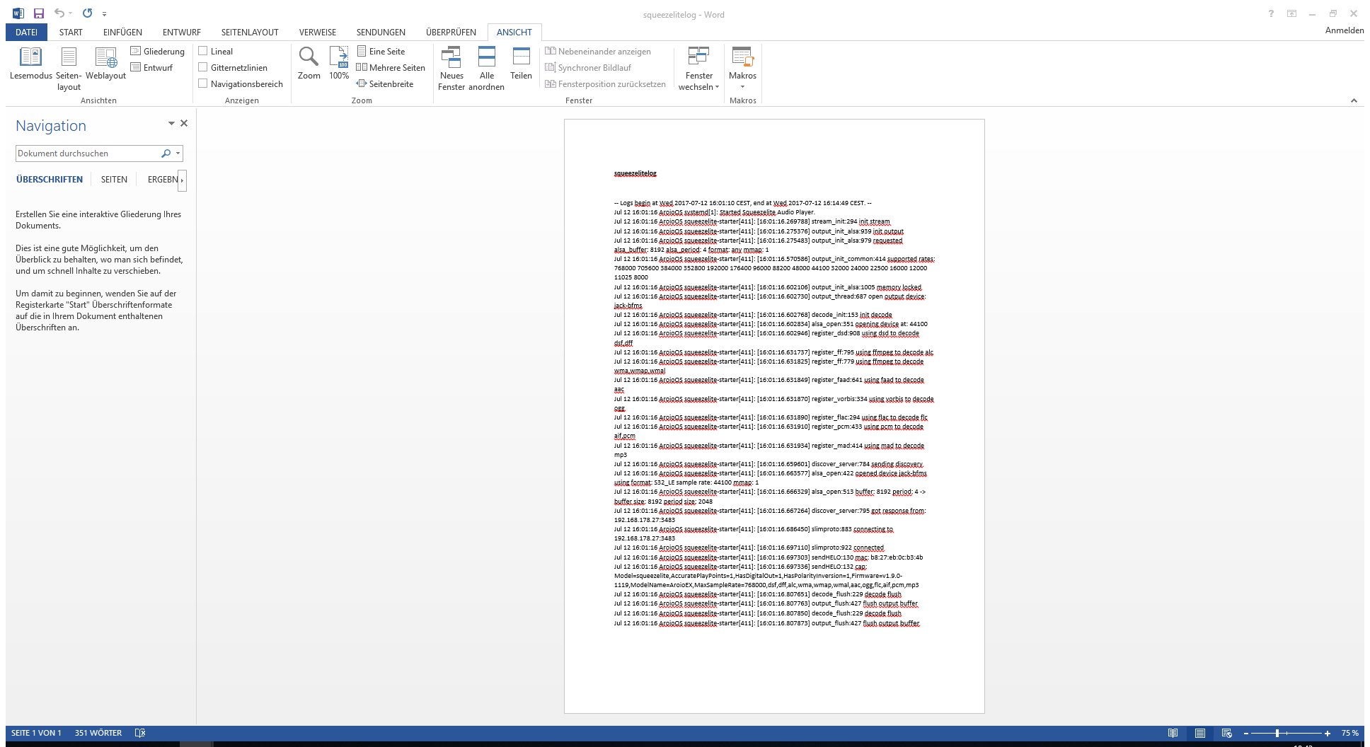Click Teilen to split window

point(521,64)
